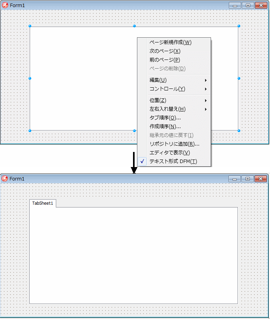Viewport: 270px width, 319px height.
Task: Select 次のページ(X) menu entry
Action: tap(174, 51)
